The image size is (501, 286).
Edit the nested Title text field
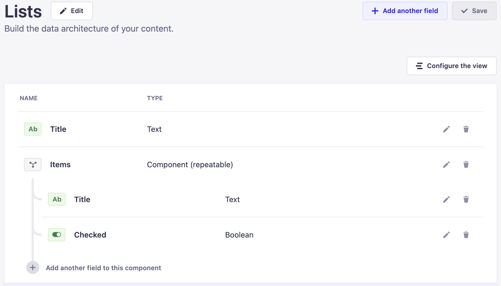(x=446, y=199)
